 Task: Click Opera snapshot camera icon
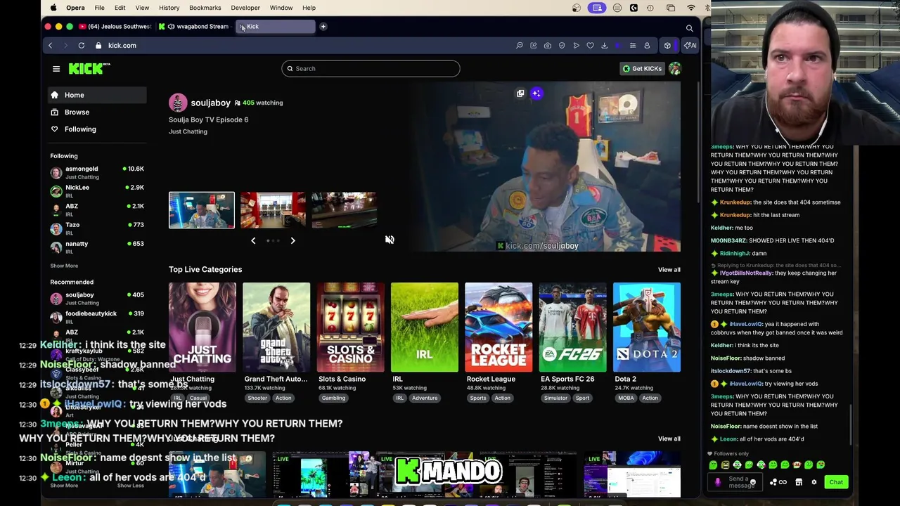(548, 46)
